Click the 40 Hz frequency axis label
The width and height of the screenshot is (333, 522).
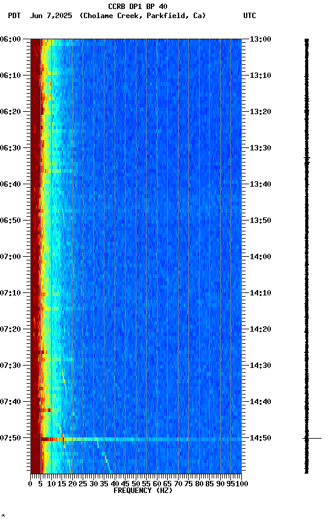[x=115, y=484]
